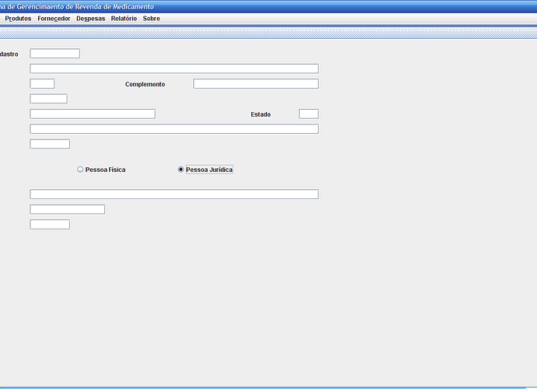Focus the Complemento input field
Screen dimensions: 537x389
click(x=256, y=83)
